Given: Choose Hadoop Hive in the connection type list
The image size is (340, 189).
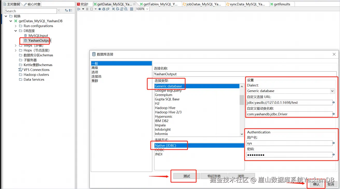Looking at the screenshot, I should click(x=165, y=108).
